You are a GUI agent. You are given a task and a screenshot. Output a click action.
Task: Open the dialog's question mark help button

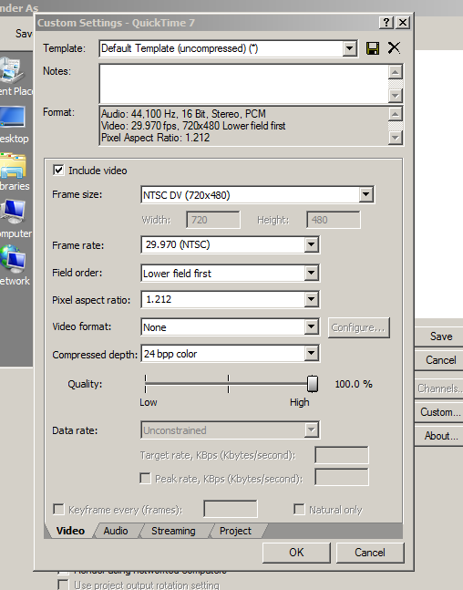tap(386, 23)
